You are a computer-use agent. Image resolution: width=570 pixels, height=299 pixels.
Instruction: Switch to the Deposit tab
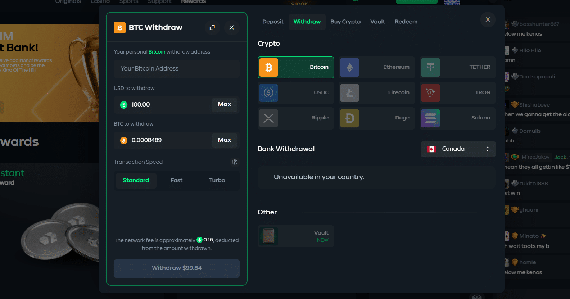tap(273, 22)
